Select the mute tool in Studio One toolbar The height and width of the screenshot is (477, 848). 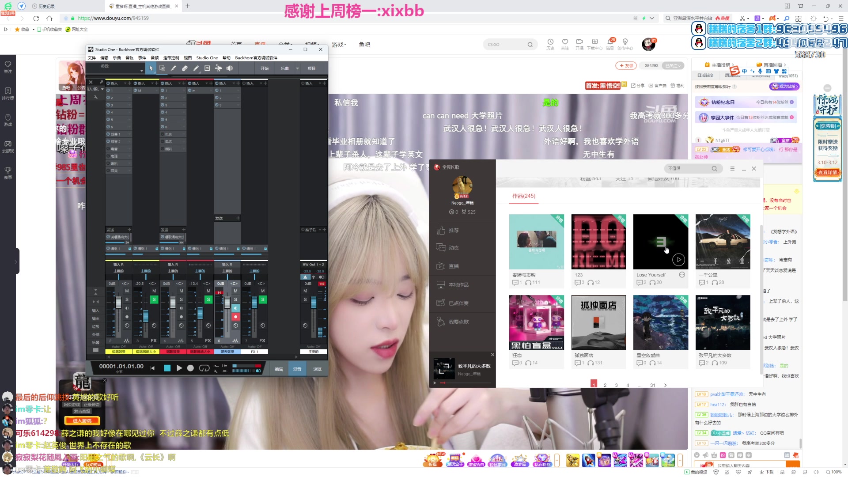207,68
